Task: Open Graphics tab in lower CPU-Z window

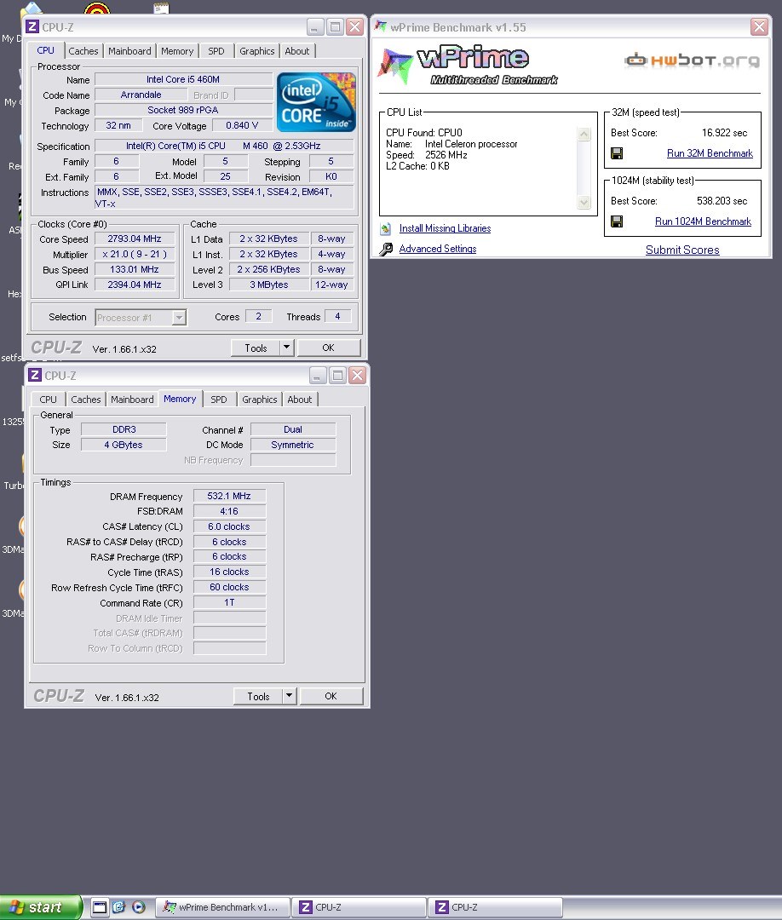Action: pyautogui.click(x=259, y=400)
